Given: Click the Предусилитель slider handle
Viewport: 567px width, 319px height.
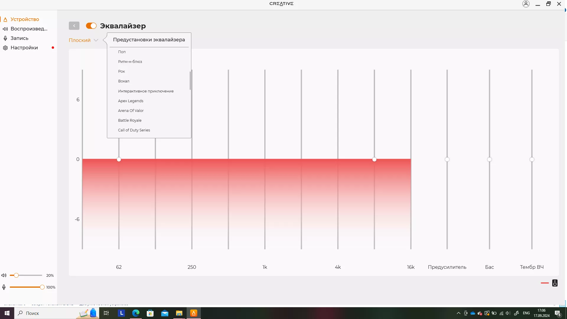Looking at the screenshot, I should pyautogui.click(x=447, y=159).
